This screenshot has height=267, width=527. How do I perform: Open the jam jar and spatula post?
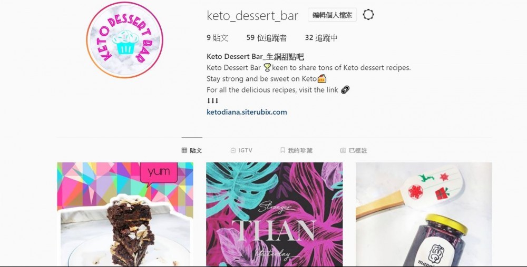(x=424, y=214)
